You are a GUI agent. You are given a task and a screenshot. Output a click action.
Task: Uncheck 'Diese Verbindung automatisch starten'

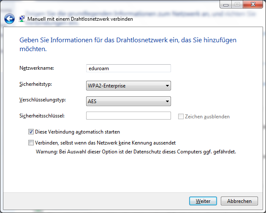(31, 132)
